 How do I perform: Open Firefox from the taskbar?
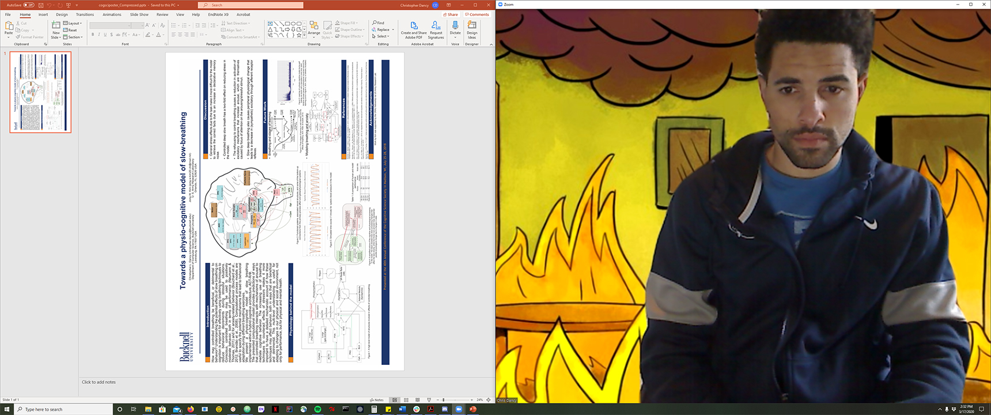190,409
